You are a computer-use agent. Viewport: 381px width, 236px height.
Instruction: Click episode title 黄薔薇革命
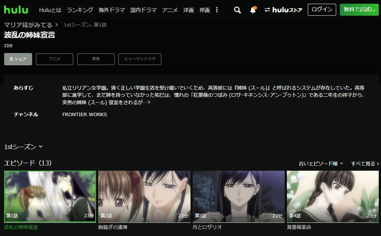[299, 227]
